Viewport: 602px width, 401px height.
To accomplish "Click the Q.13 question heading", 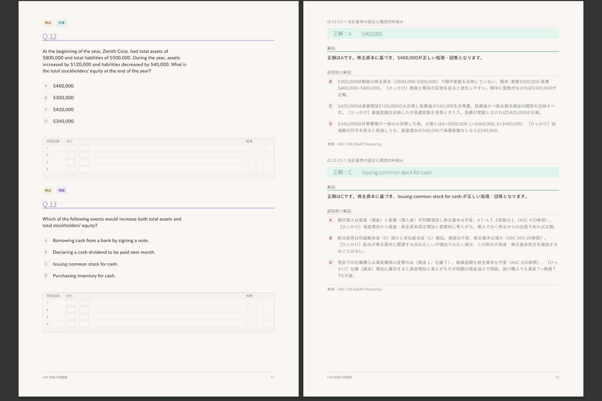I will click(x=49, y=204).
